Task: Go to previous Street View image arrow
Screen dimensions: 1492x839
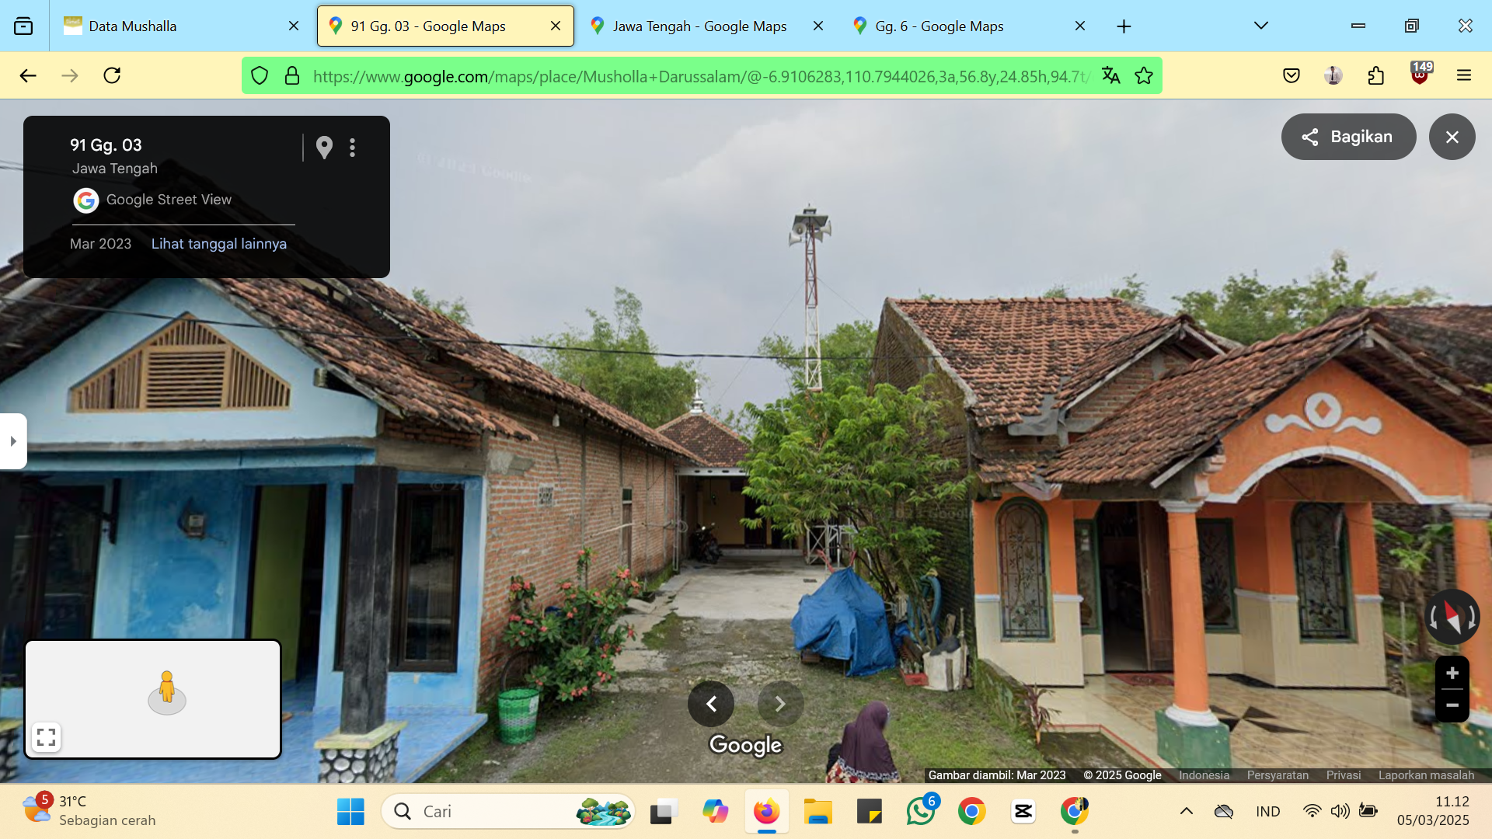Action: [711, 704]
